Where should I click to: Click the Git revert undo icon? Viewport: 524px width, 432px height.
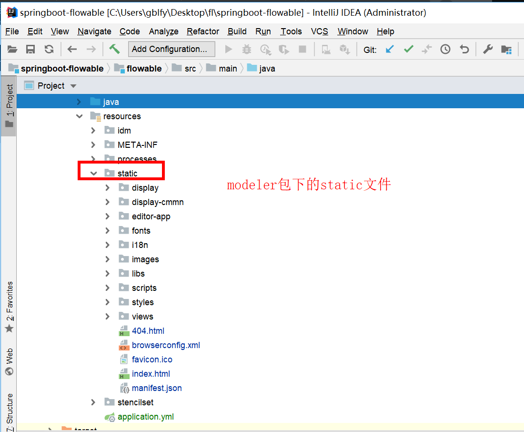(x=464, y=50)
